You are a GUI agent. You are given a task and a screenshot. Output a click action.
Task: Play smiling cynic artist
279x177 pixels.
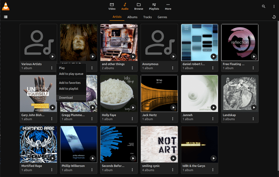pyautogui.click(x=173, y=158)
